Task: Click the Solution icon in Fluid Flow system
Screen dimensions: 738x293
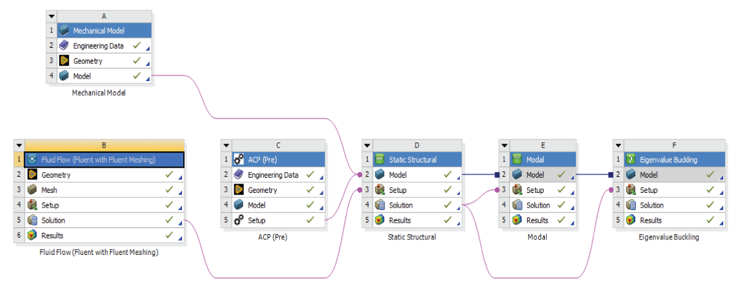Action: tap(32, 221)
